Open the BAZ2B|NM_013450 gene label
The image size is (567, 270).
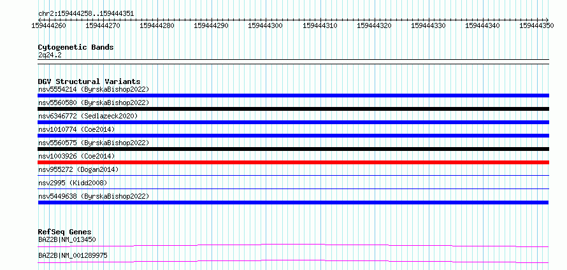(67, 239)
